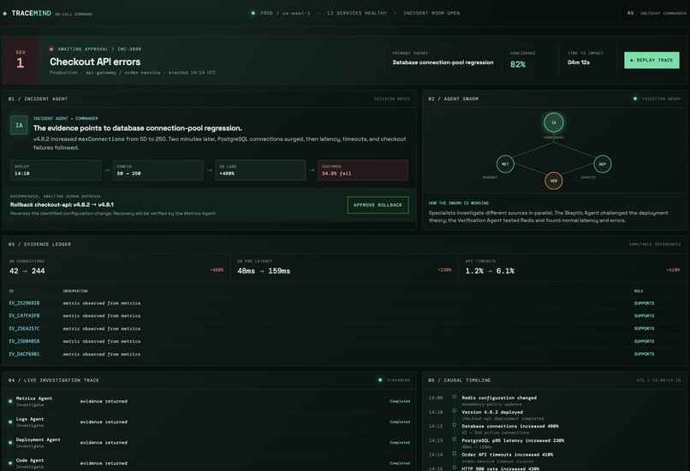
Task: Click the Replay Trace button
Action: pyautogui.click(x=651, y=60)
